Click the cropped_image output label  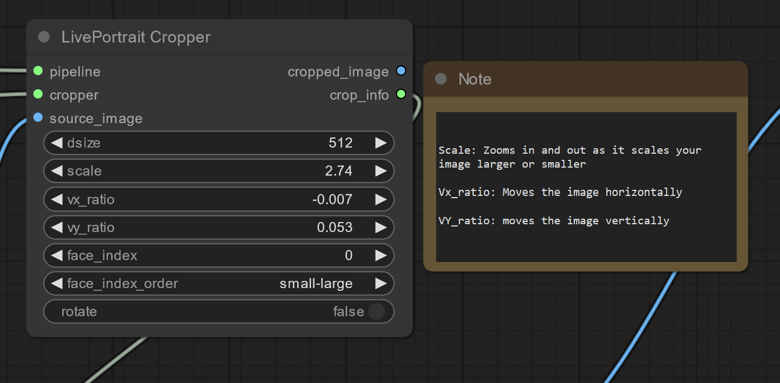coord(338,72)
